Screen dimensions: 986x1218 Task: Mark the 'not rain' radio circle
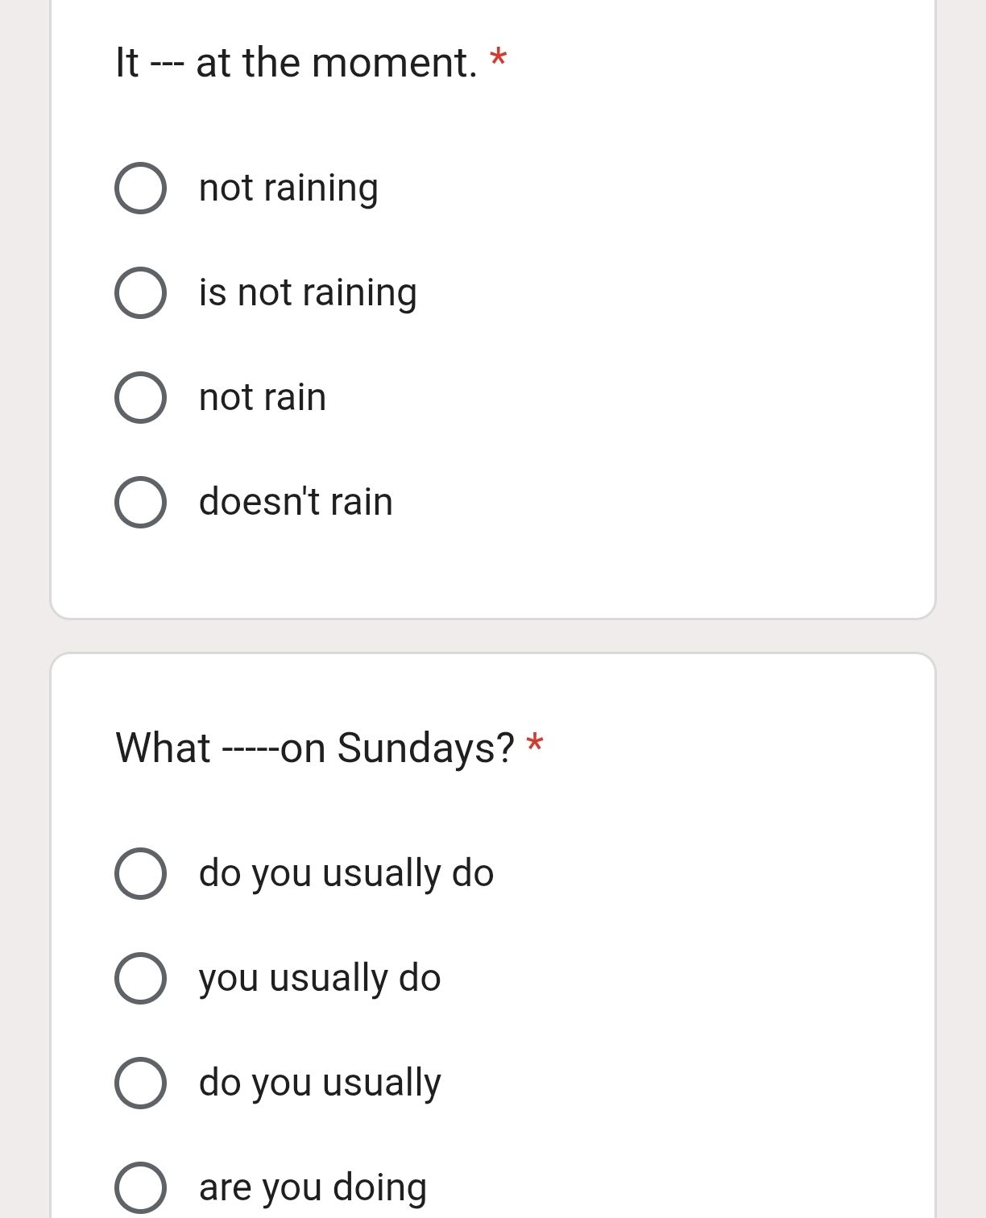(x=141, y=398)
